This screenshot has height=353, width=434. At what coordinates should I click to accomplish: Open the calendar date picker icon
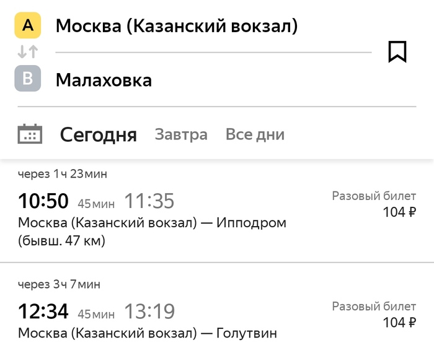point(30,134)
